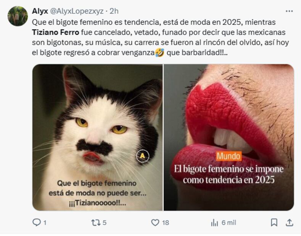Click the orange Mundo category label
Viewport: 301px width, 236px height.
pos(229,156)
